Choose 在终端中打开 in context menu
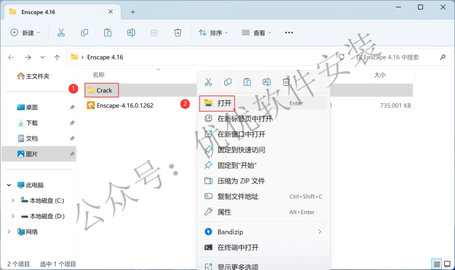Image resolution: width=455 pixels, height=270 pixels. 263,247
